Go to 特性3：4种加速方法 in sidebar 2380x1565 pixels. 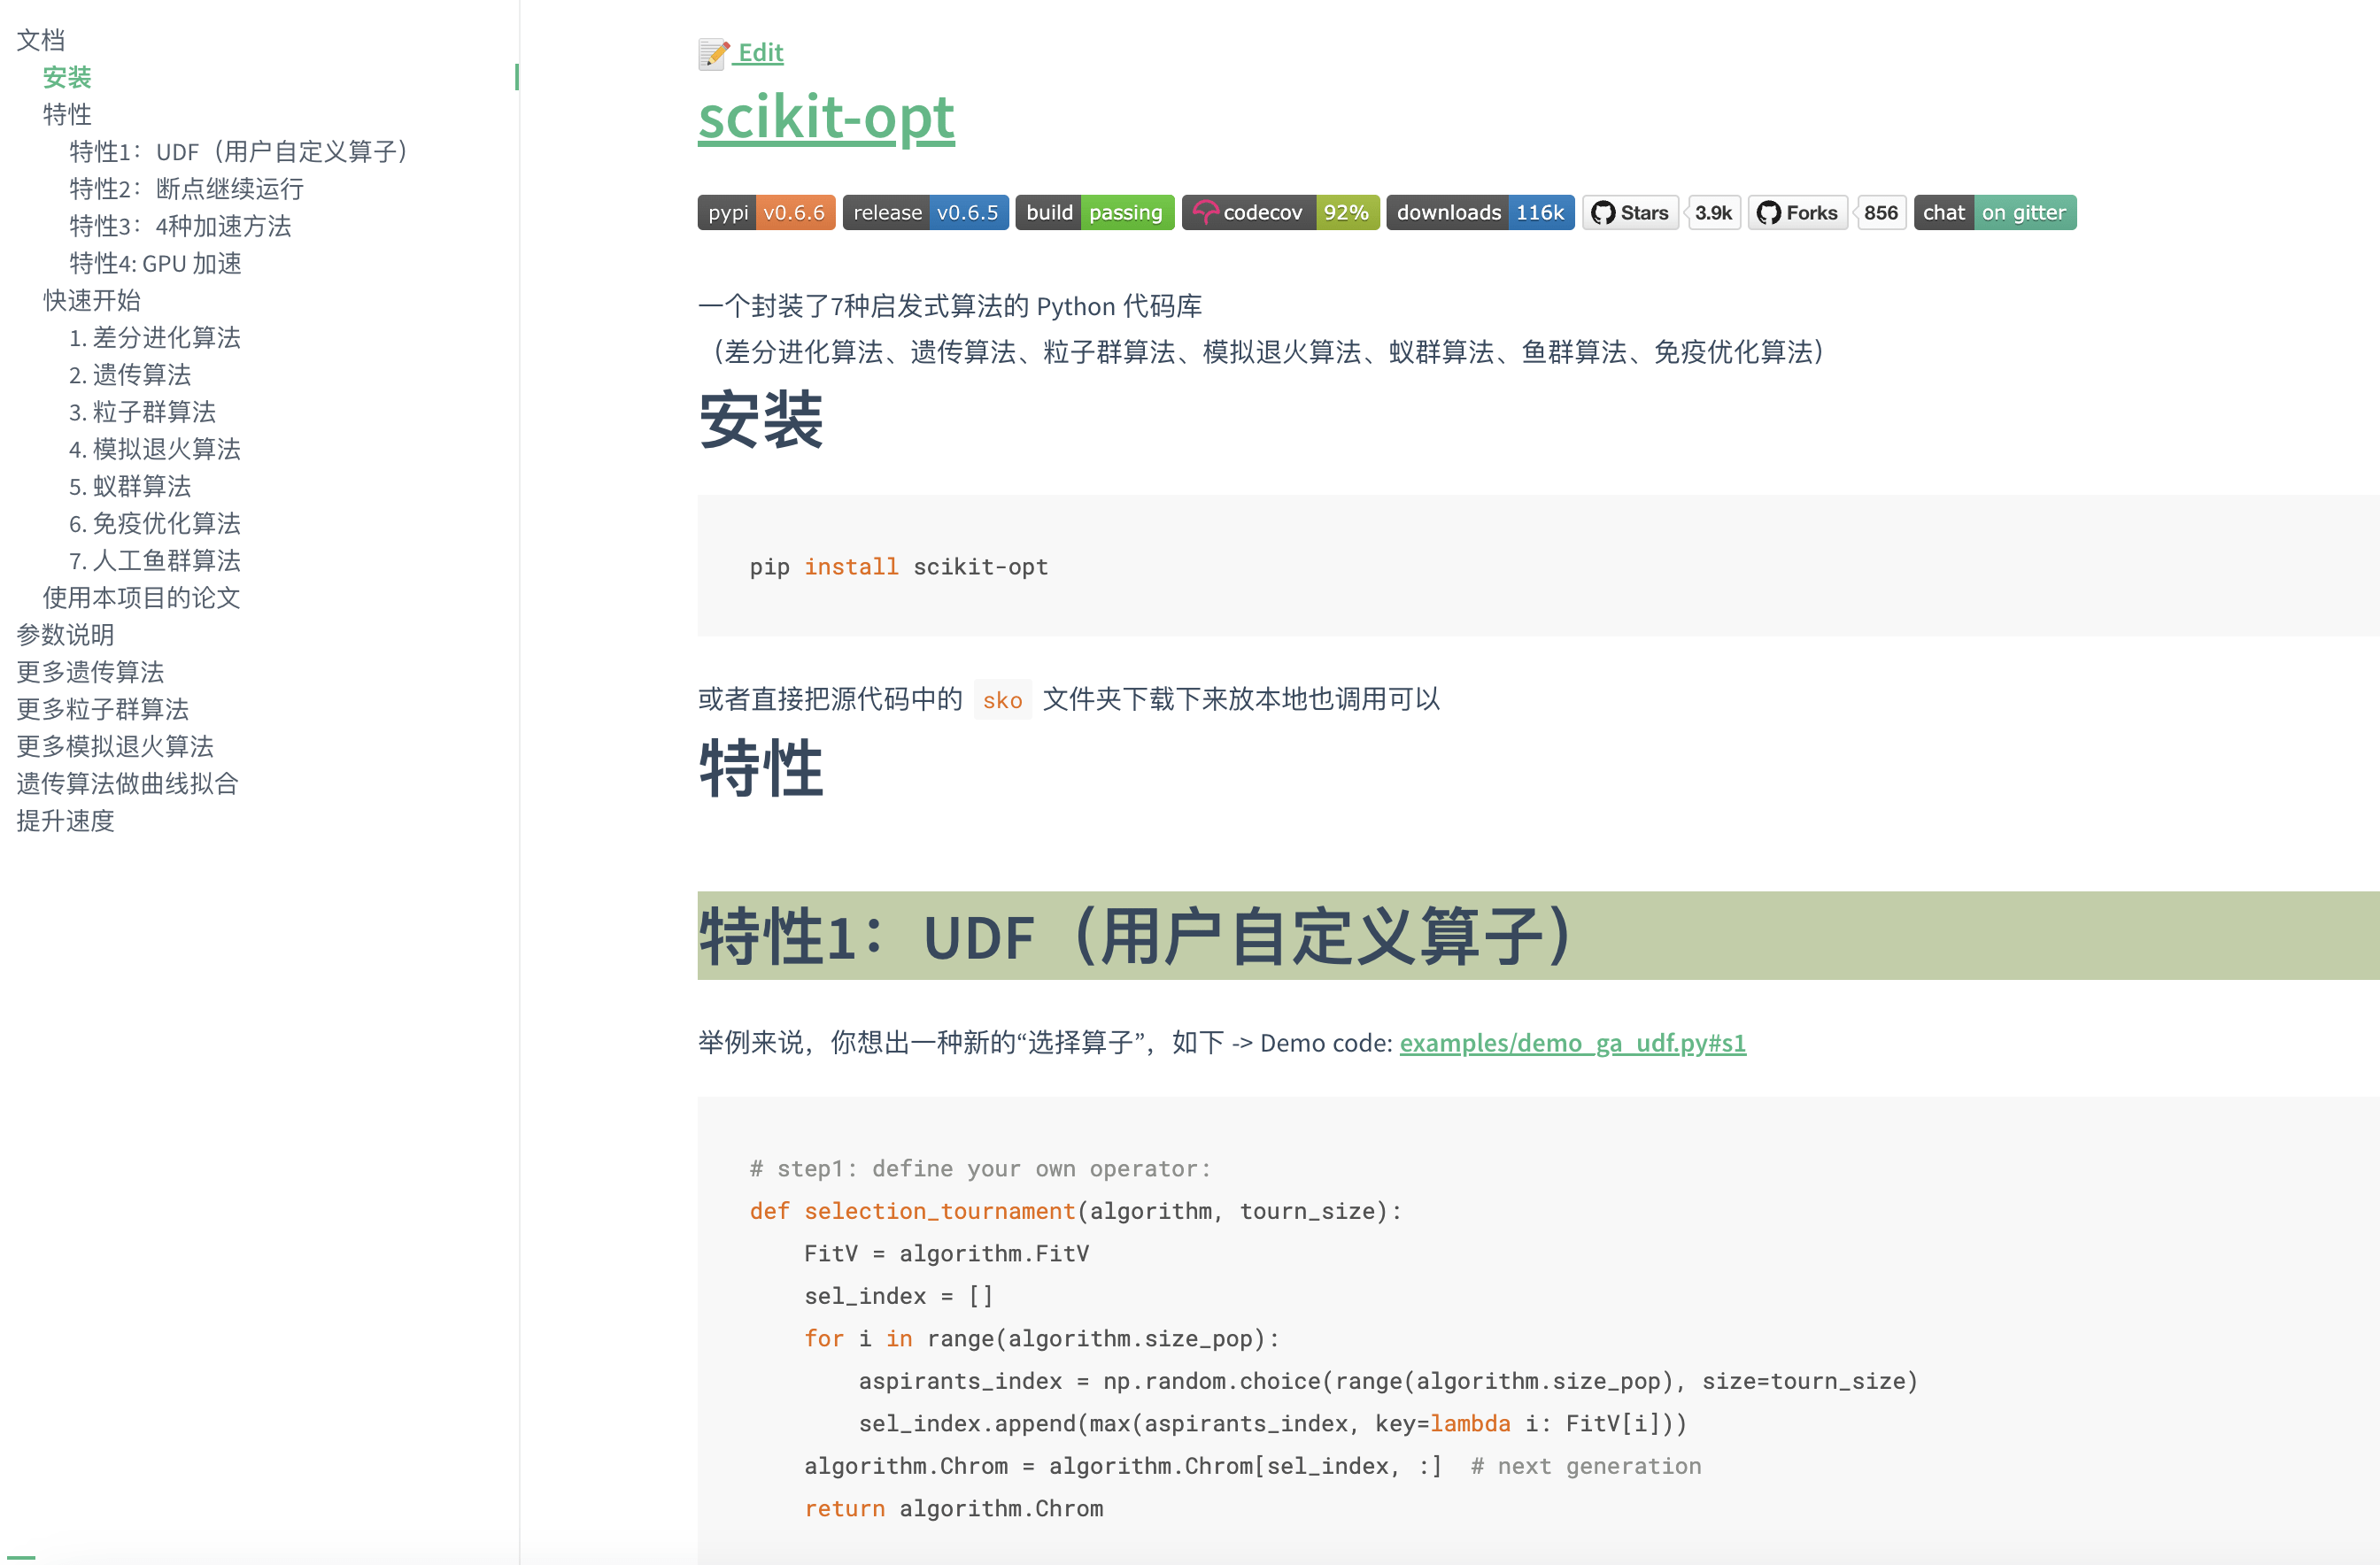tap(180, 226)
